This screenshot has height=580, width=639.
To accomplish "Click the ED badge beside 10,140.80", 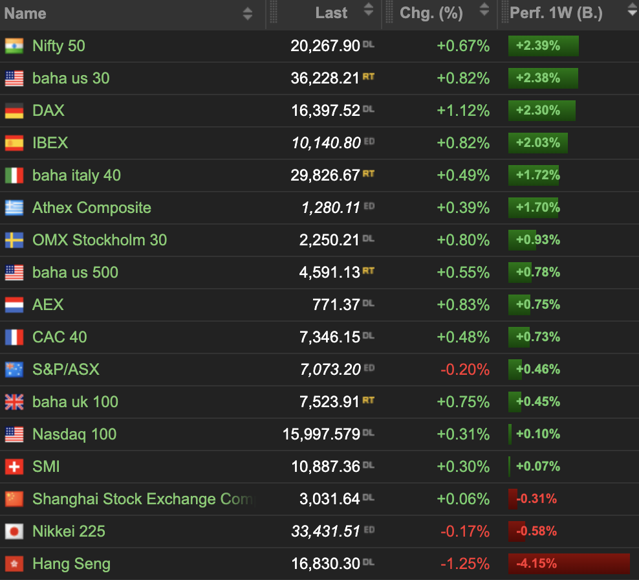I will pos(369,141).
